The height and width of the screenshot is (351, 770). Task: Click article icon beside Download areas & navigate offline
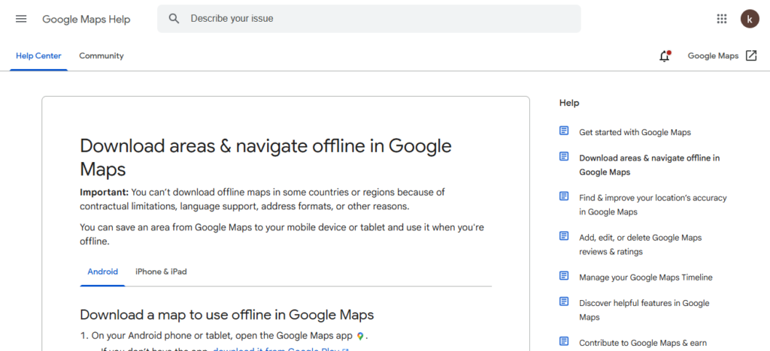pyautogui.click(x=564, y=157)
